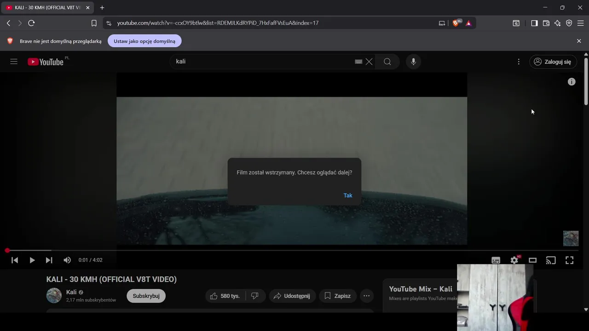The width and height of the screenshot is (589, 331).
Task: Open the YouTube guide hamburger menu
Action: (x=14, y=62)
